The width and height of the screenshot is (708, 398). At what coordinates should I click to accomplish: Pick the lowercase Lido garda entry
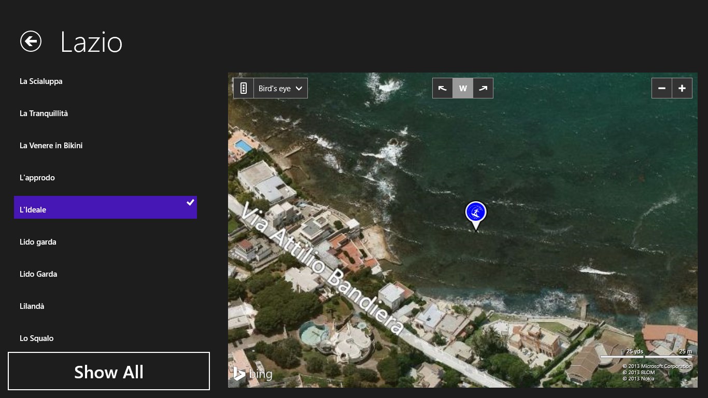click(x=38, y=242)
